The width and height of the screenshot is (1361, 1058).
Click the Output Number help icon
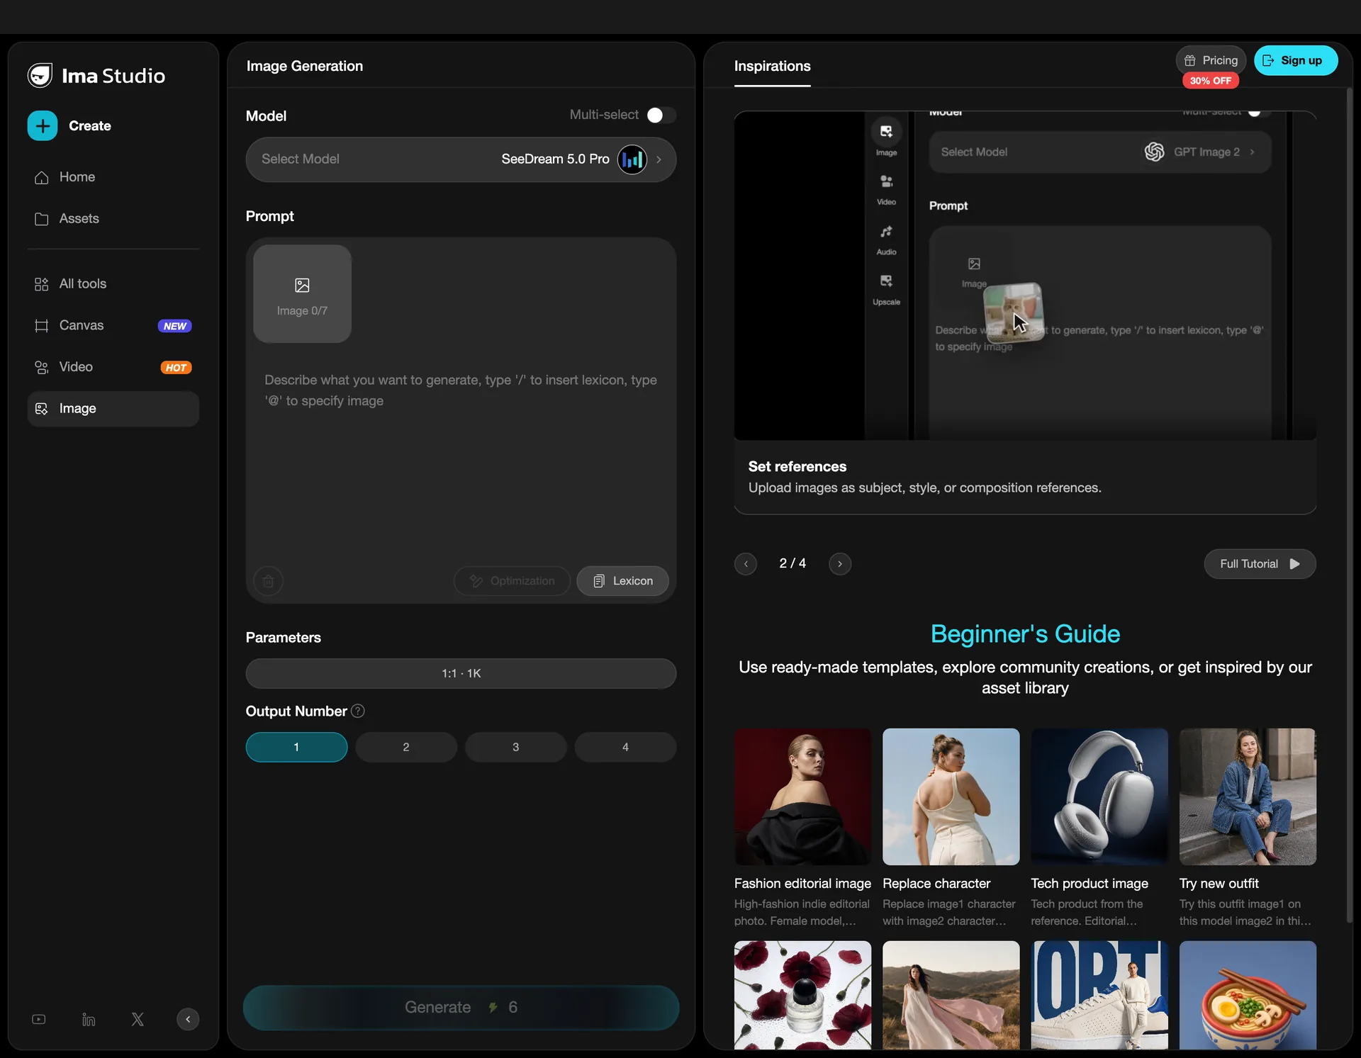tap(358, 711)
